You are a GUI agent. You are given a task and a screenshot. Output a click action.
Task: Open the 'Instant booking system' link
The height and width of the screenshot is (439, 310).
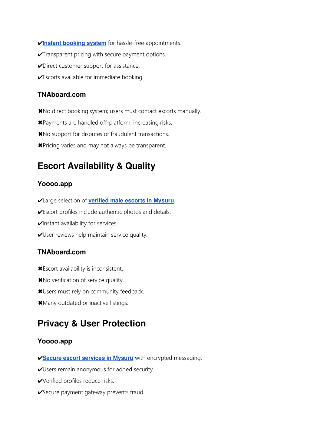[x=74, y=43]
